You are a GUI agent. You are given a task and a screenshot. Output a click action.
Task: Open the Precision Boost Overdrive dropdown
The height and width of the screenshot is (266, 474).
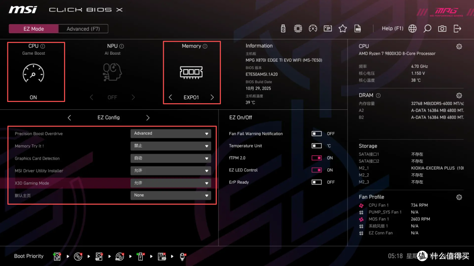tap(171, 133)
